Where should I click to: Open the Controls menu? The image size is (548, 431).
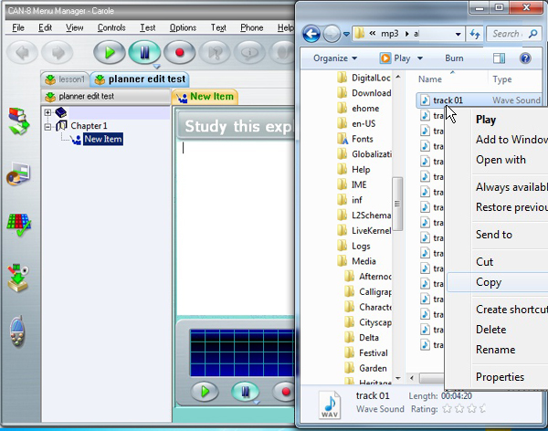pyautogui.click(x=111, y=27)
